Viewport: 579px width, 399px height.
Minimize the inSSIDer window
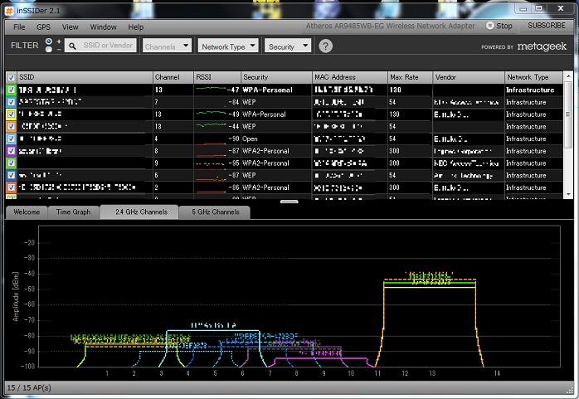[x=523, y=9]
